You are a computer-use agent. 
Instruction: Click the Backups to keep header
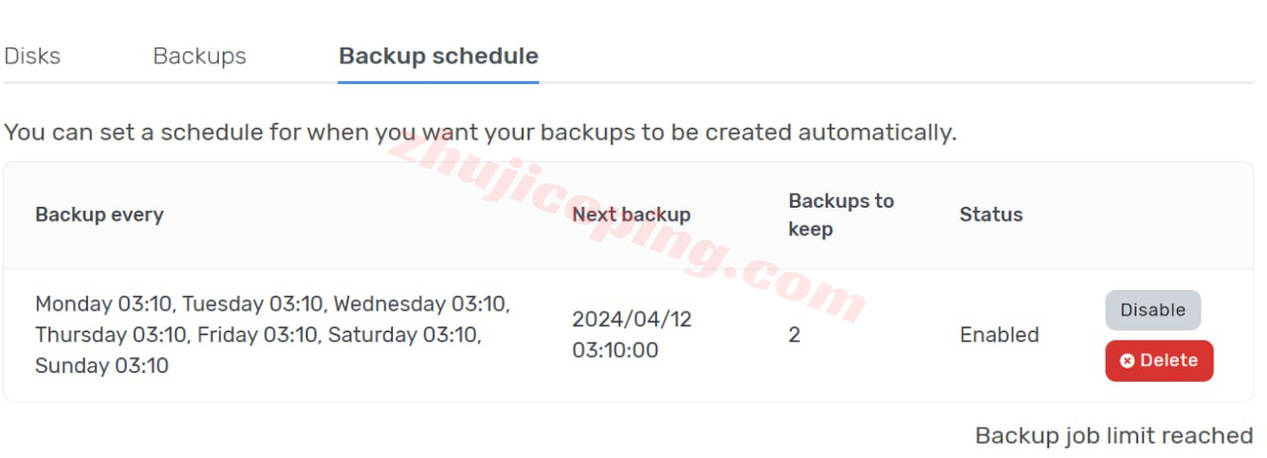841,215
